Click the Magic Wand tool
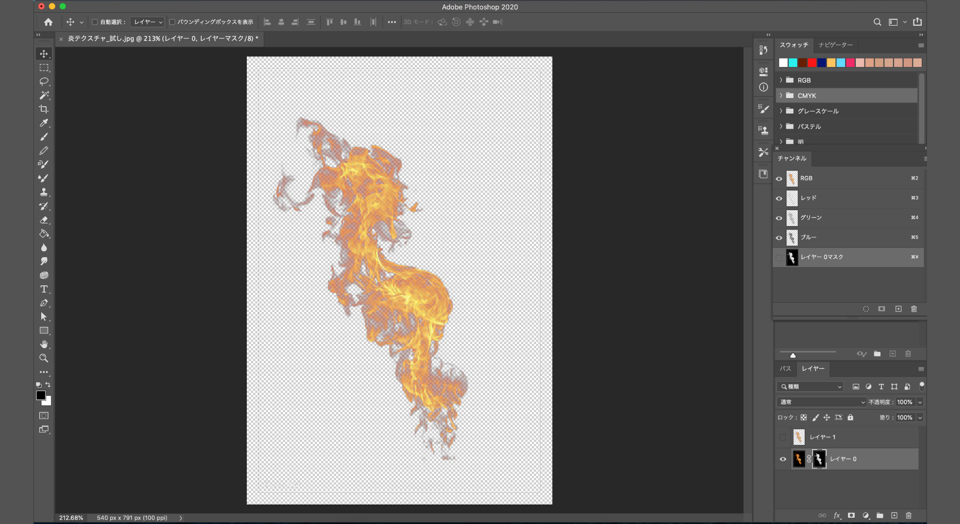 point(44,95)
